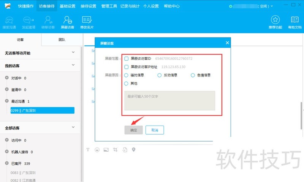
Task: Click the 取消 cancel button
Action: pyautogui.click(x=154, y=130)
